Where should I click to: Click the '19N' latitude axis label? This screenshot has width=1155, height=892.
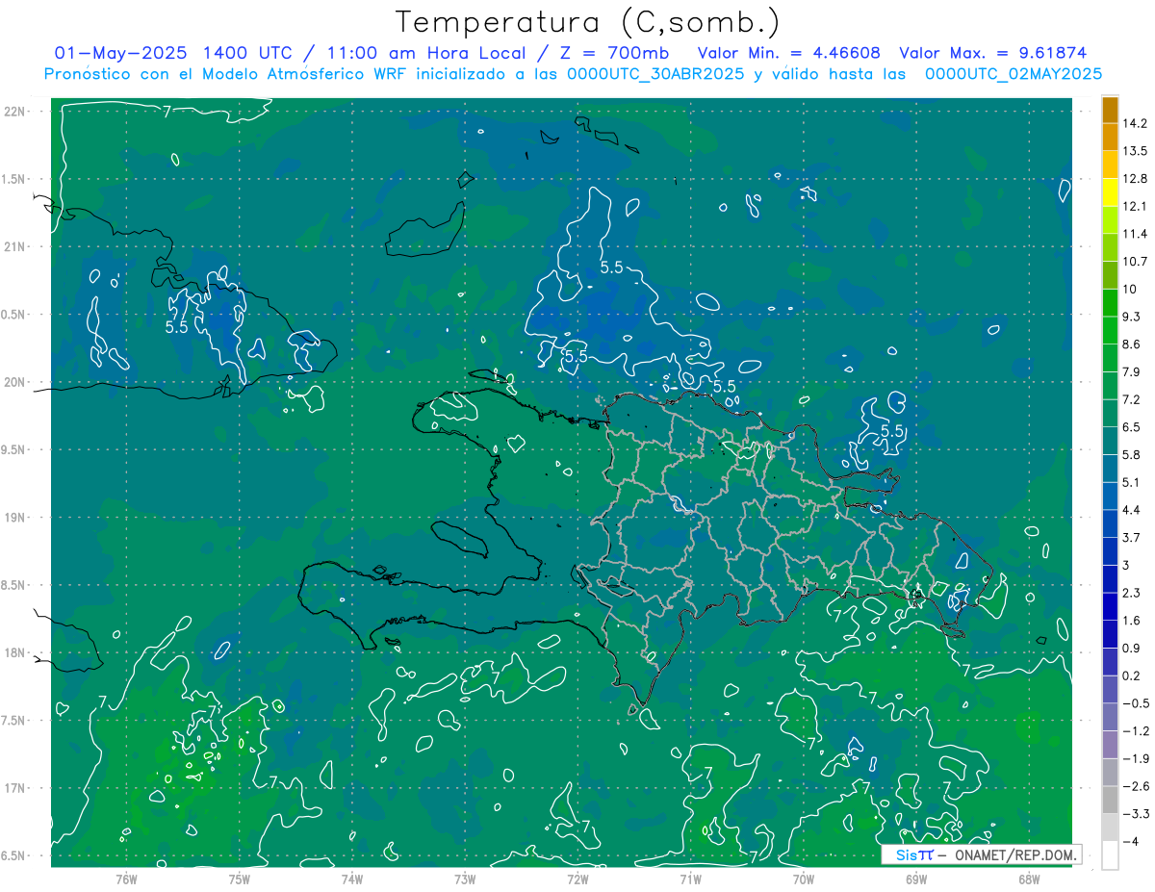click(14, 518)
